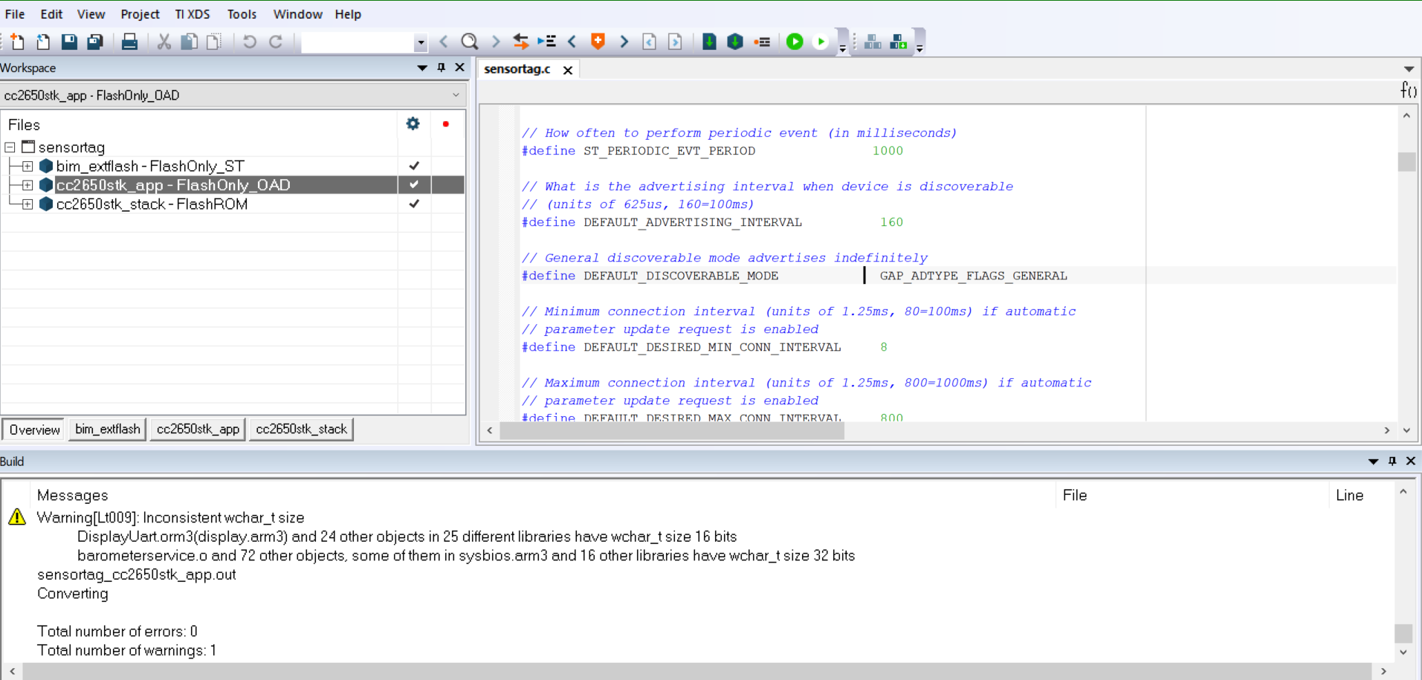Image resolution: width=1422 pixels, height=680 pixels.
Task: Click the Compile toolbar icon
Action: 709,42
